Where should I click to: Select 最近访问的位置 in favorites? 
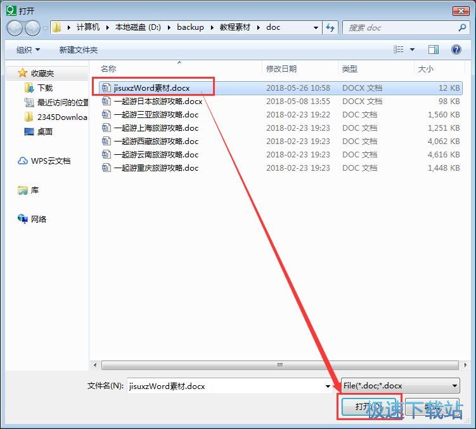coord(62,102)
